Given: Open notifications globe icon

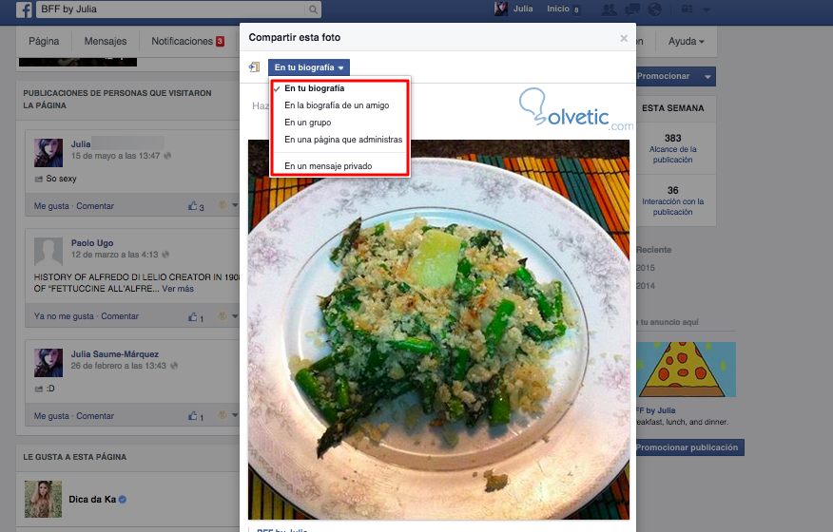Looking at the screenshot, I should pyautogui.click(x=654, y=9).
